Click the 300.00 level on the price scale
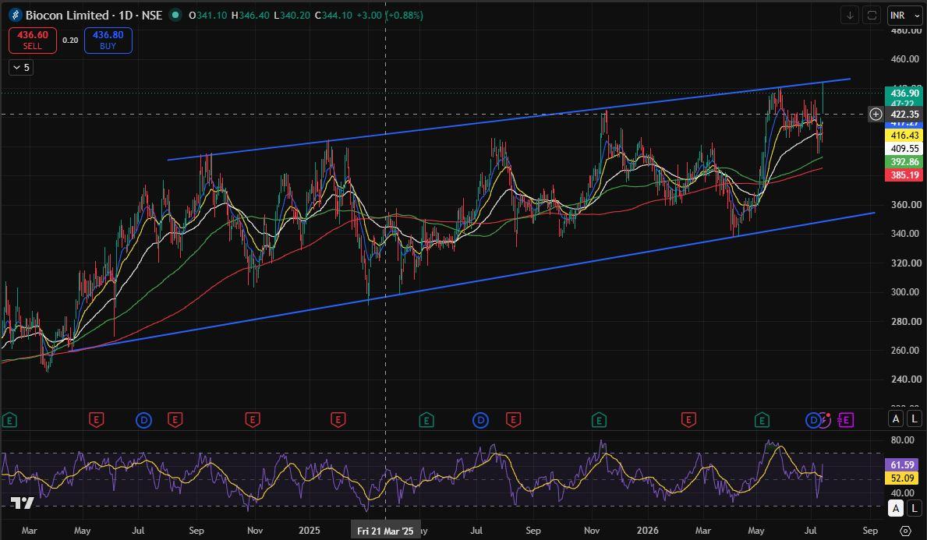Image resolution: width=927 pixels, height=540 pixels. click(905, 292)
